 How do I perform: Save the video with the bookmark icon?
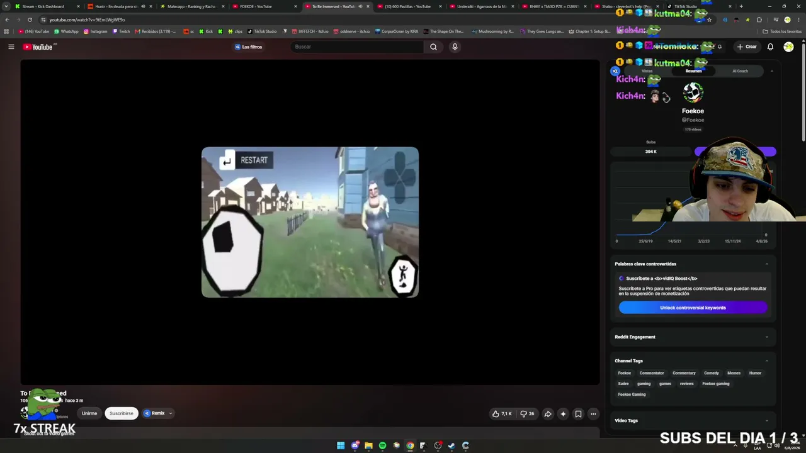pos(578,413)
